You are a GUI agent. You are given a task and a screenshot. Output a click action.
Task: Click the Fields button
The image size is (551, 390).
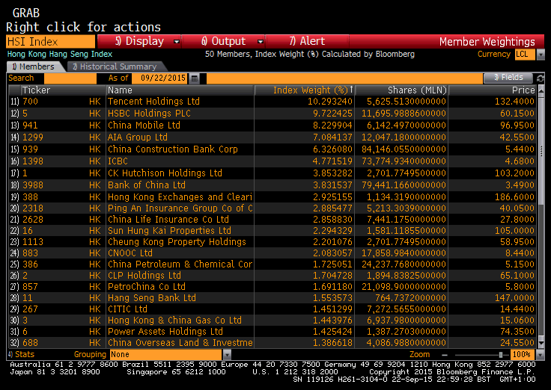point(508,78)
